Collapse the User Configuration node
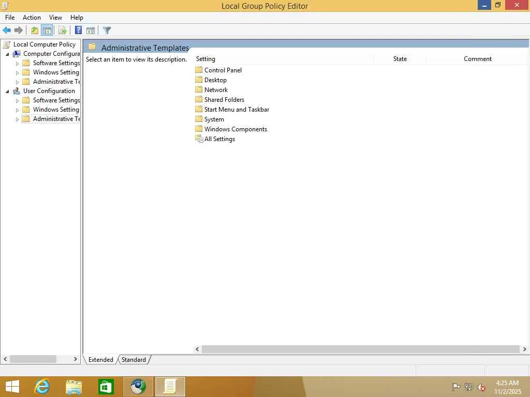This screenshot has width=530, height=397. coord(7,91)
